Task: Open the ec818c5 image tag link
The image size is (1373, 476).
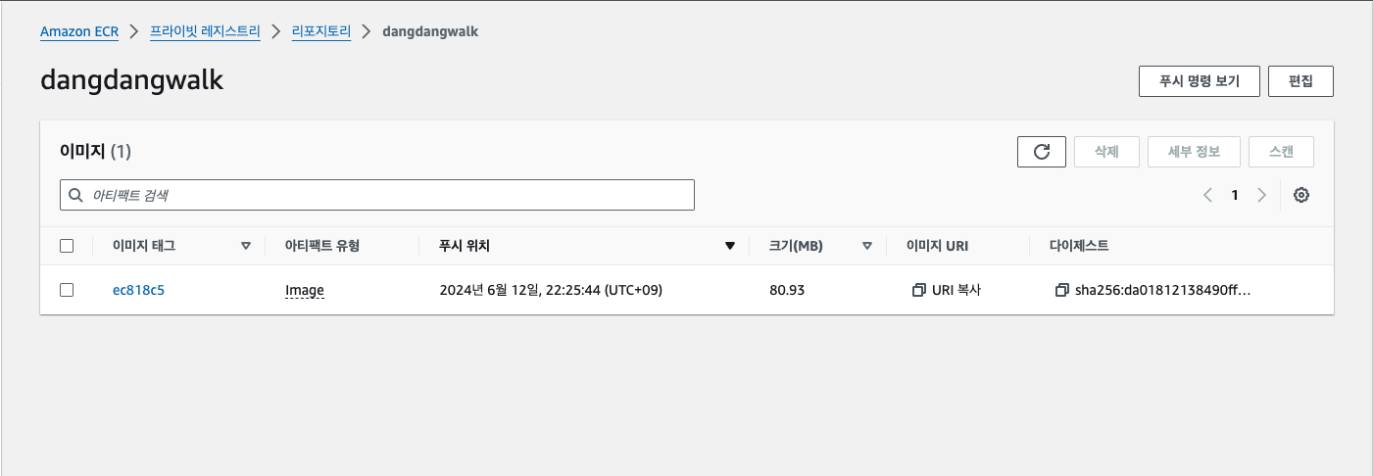Action: (138, 290)
